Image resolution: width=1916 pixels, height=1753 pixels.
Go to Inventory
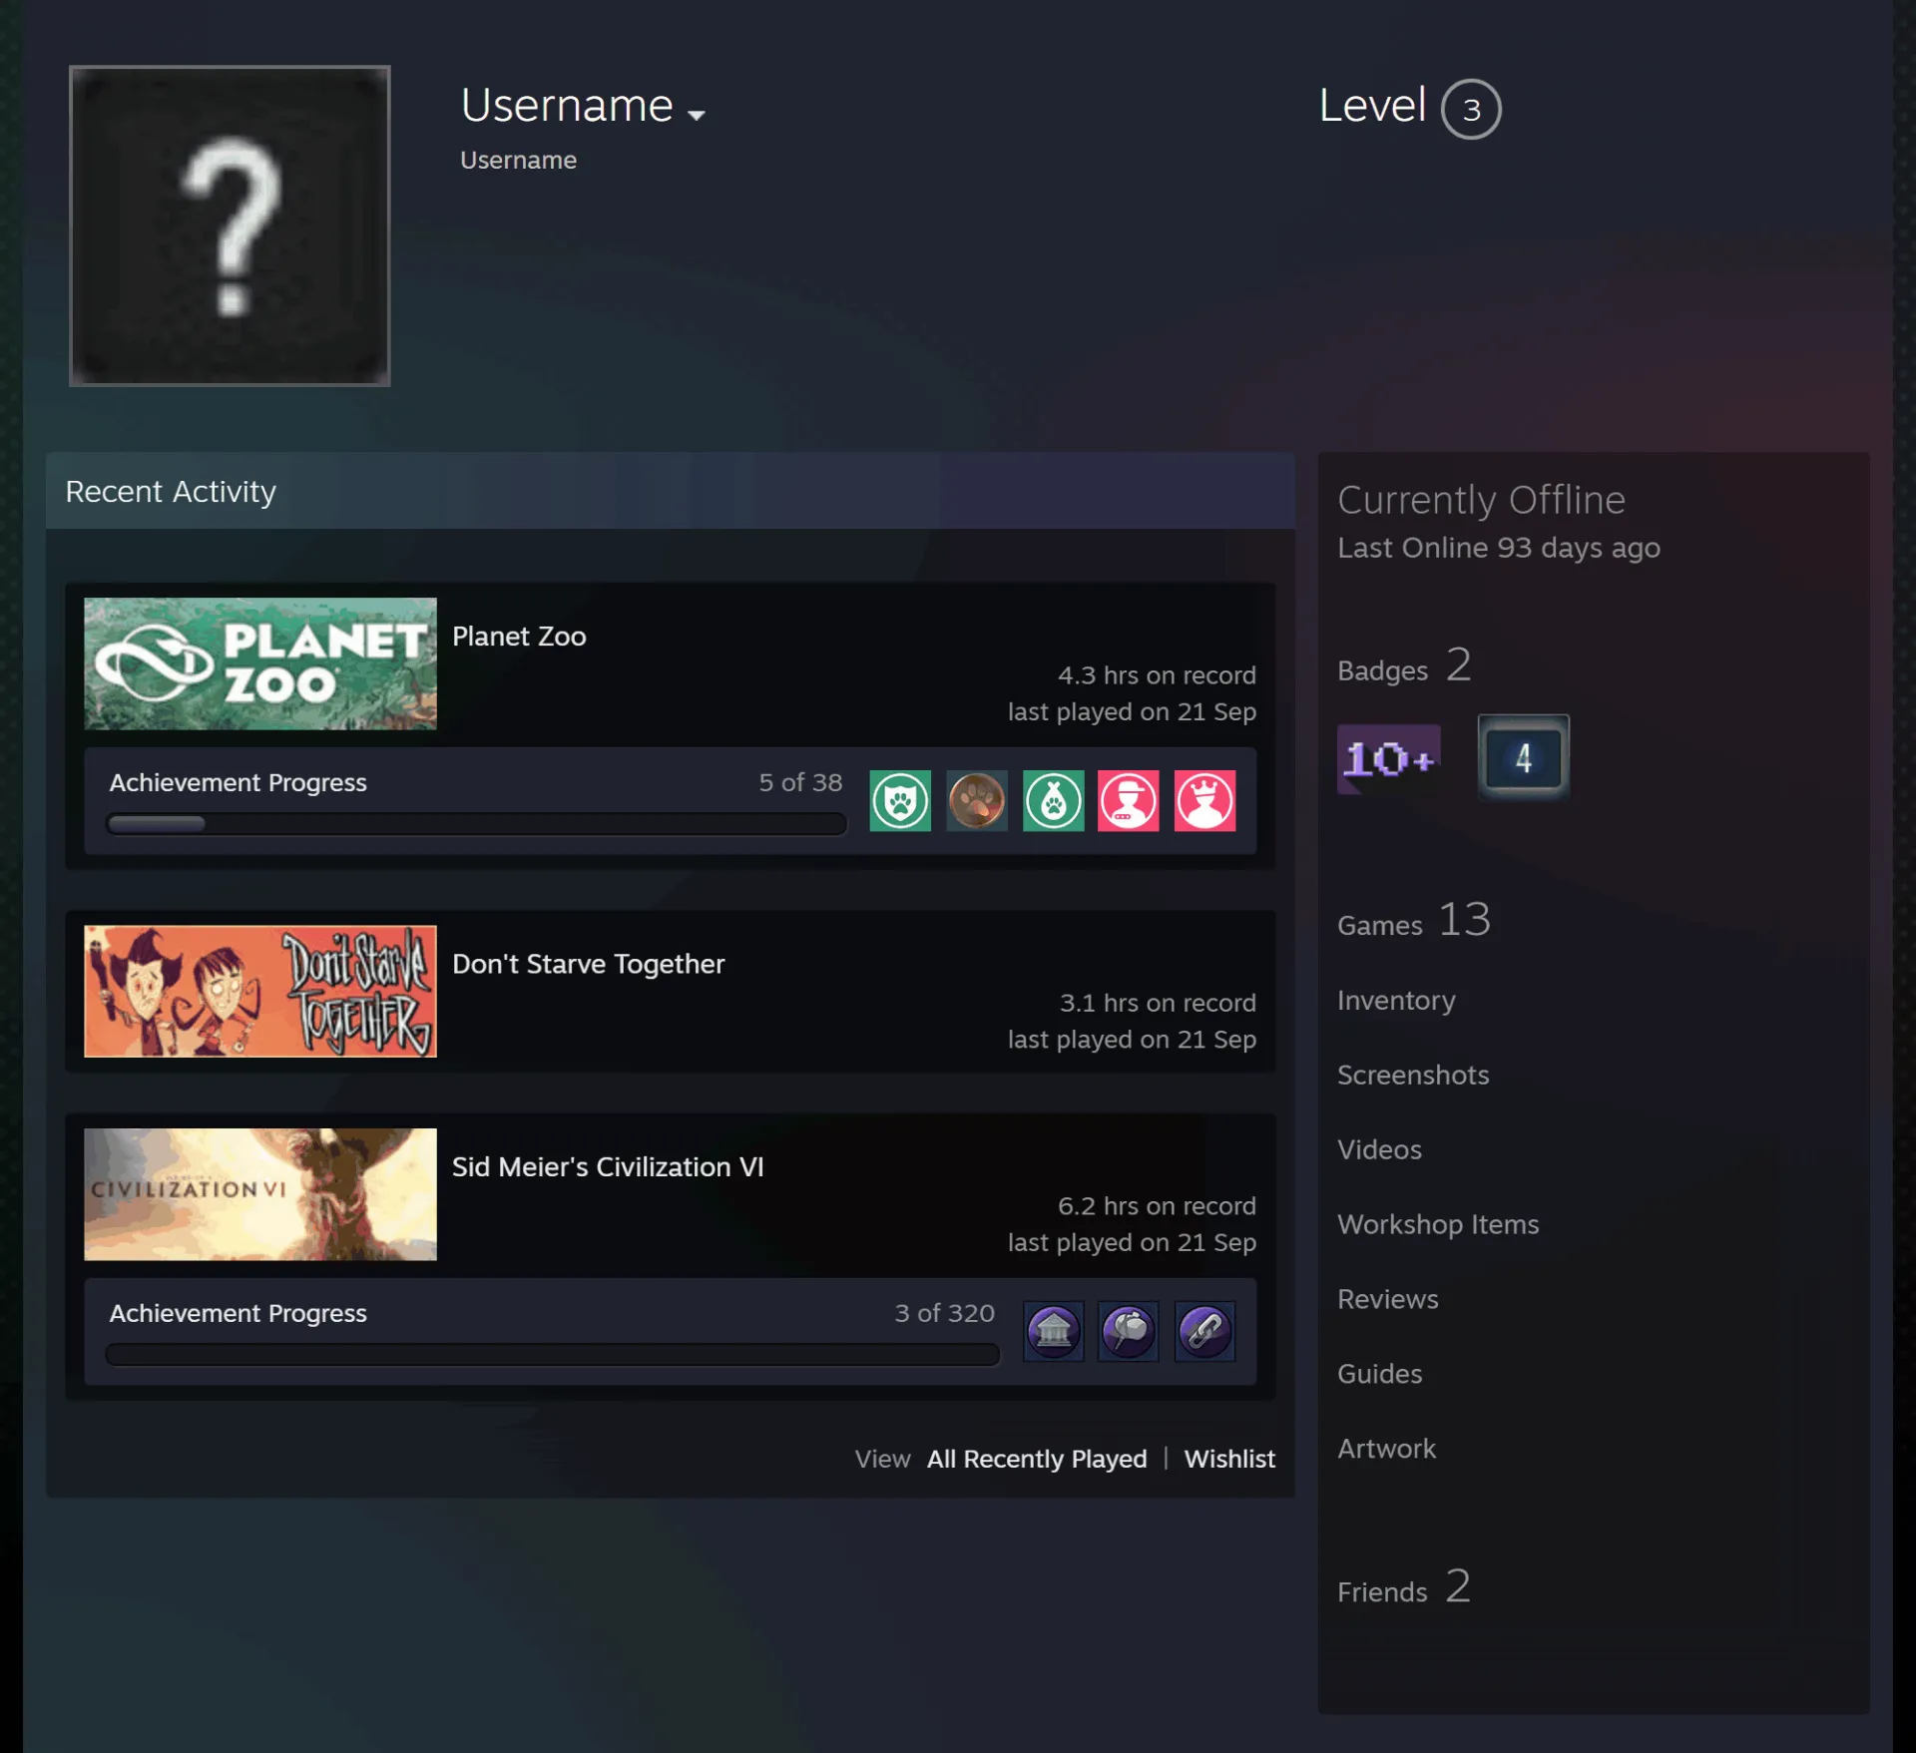(1396, 1000)
